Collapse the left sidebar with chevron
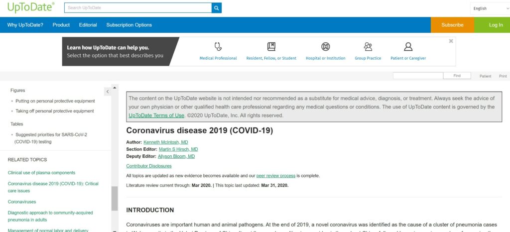This screenshot has width=510, height=232. (108, 92)
